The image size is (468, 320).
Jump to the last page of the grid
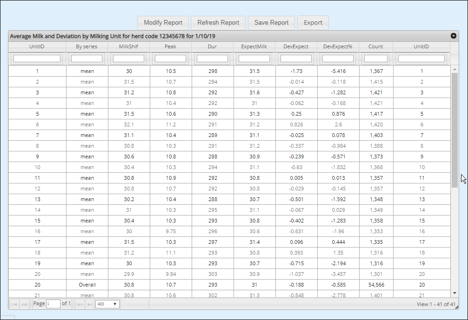click(89, 304)
